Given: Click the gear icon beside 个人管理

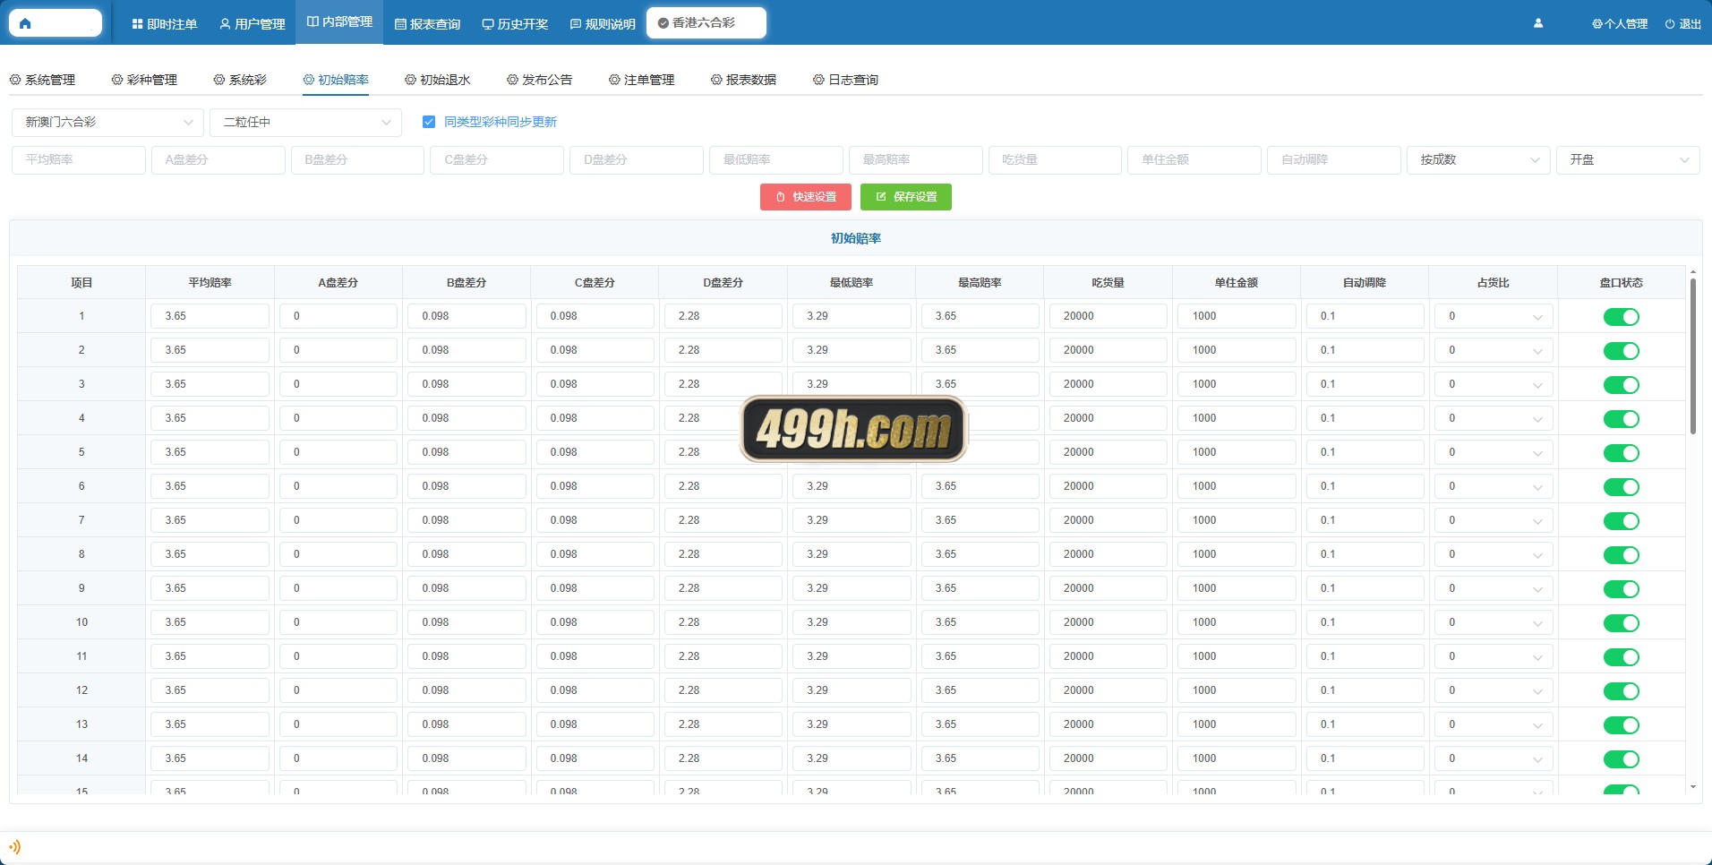Looking at the screenshot, I should point(1597,24).
